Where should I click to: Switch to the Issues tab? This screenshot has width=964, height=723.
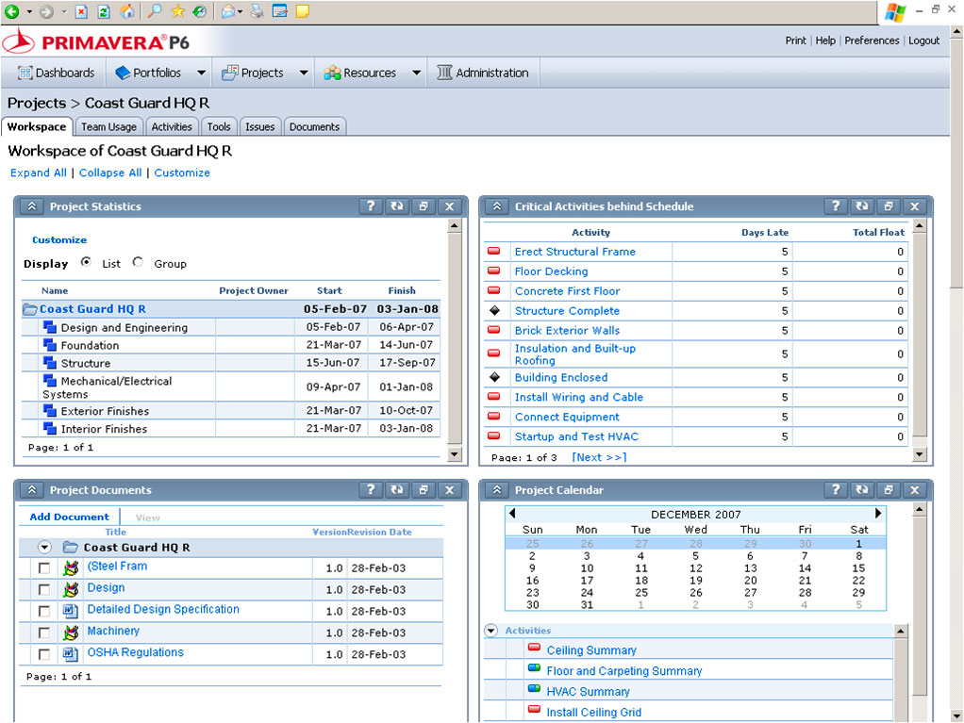pos(260,126)
